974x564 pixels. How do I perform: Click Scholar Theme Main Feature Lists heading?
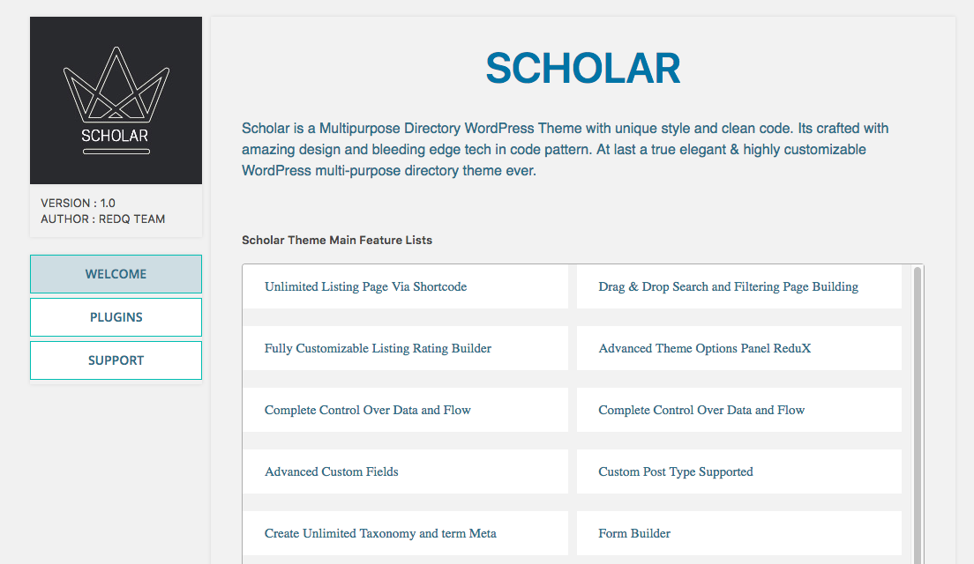tap(337, 240)
